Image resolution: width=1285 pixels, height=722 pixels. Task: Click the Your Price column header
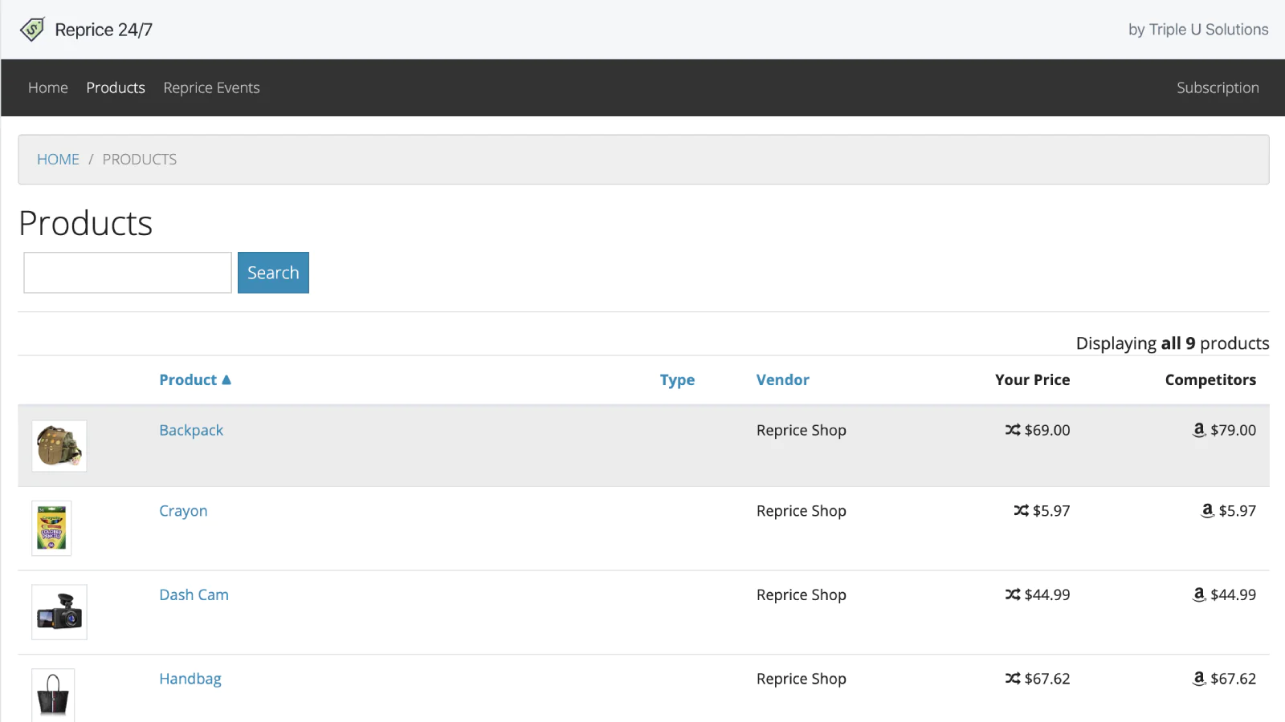1032,379
